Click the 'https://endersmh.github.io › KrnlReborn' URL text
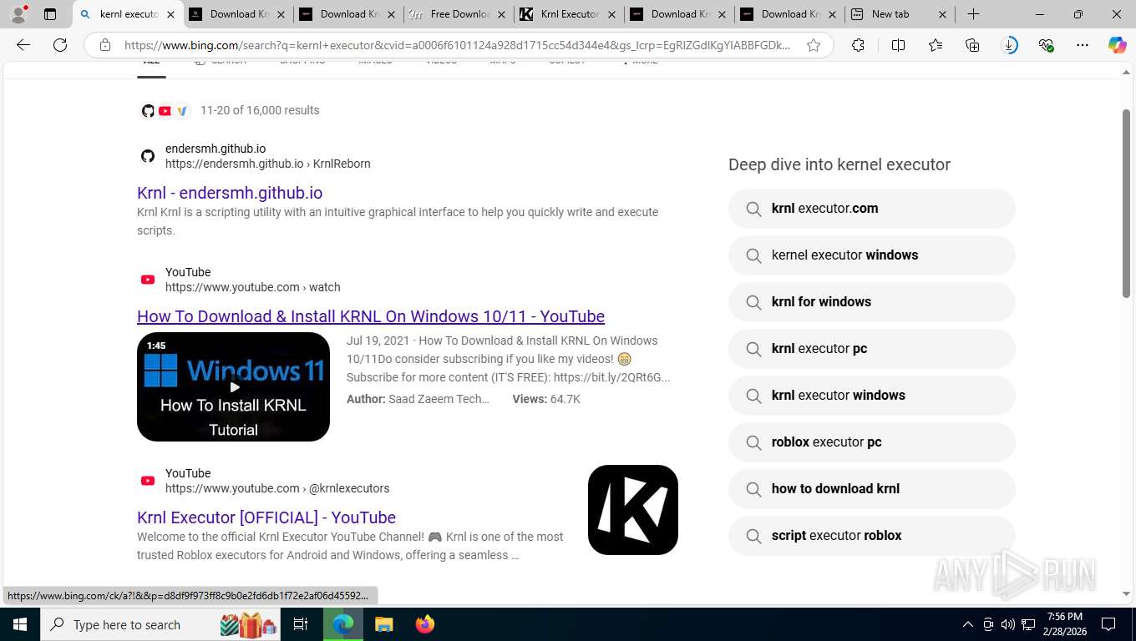Image resolution: width=1136 pixels, height=641 pixels. click(267, 164)
